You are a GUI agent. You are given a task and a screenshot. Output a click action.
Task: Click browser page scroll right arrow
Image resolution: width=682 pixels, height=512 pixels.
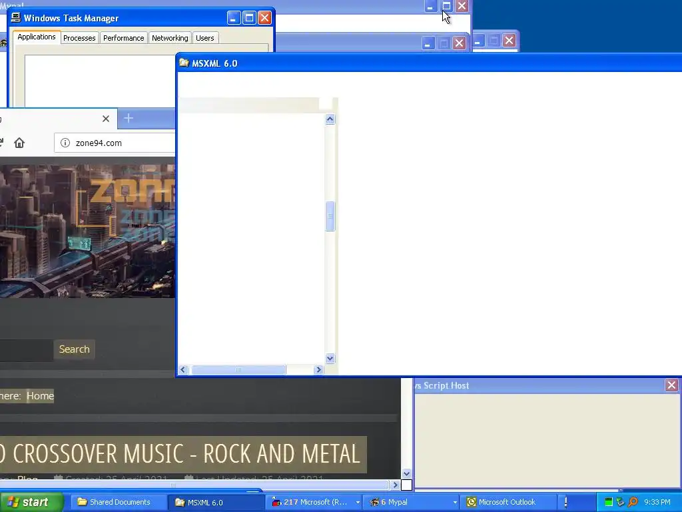(395, 485)
